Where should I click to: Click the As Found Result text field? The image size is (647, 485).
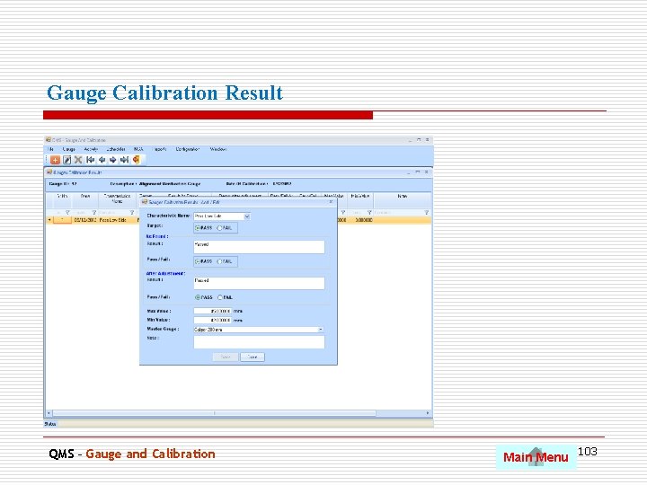tap(259, 247)
